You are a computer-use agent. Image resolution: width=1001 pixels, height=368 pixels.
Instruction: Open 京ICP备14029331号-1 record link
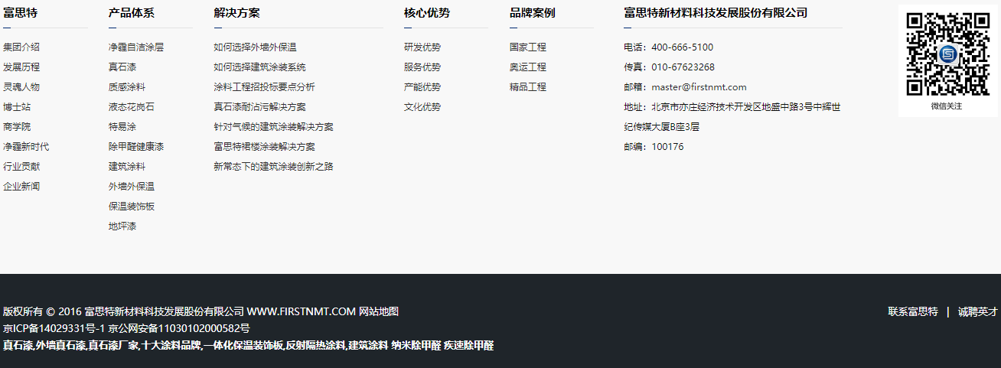click(x=54, y=328)
